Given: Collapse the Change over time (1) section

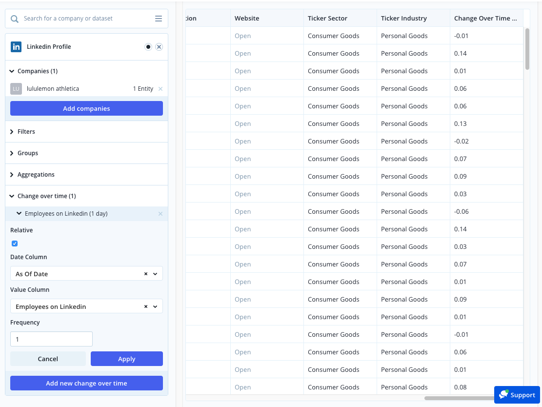Looking at the screenshot, I should point(12,196).
